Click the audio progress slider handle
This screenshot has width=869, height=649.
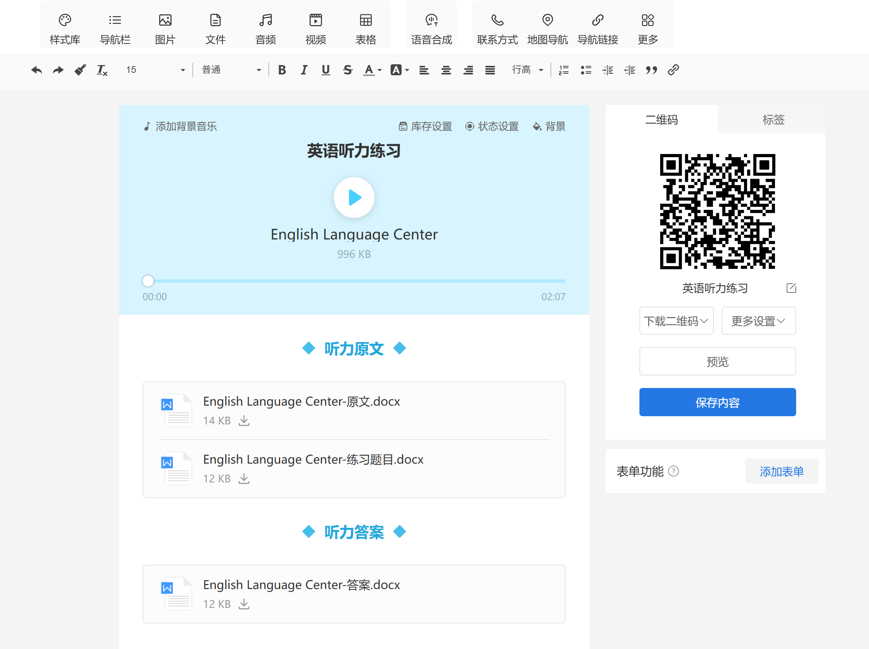[x=148, y=281]
